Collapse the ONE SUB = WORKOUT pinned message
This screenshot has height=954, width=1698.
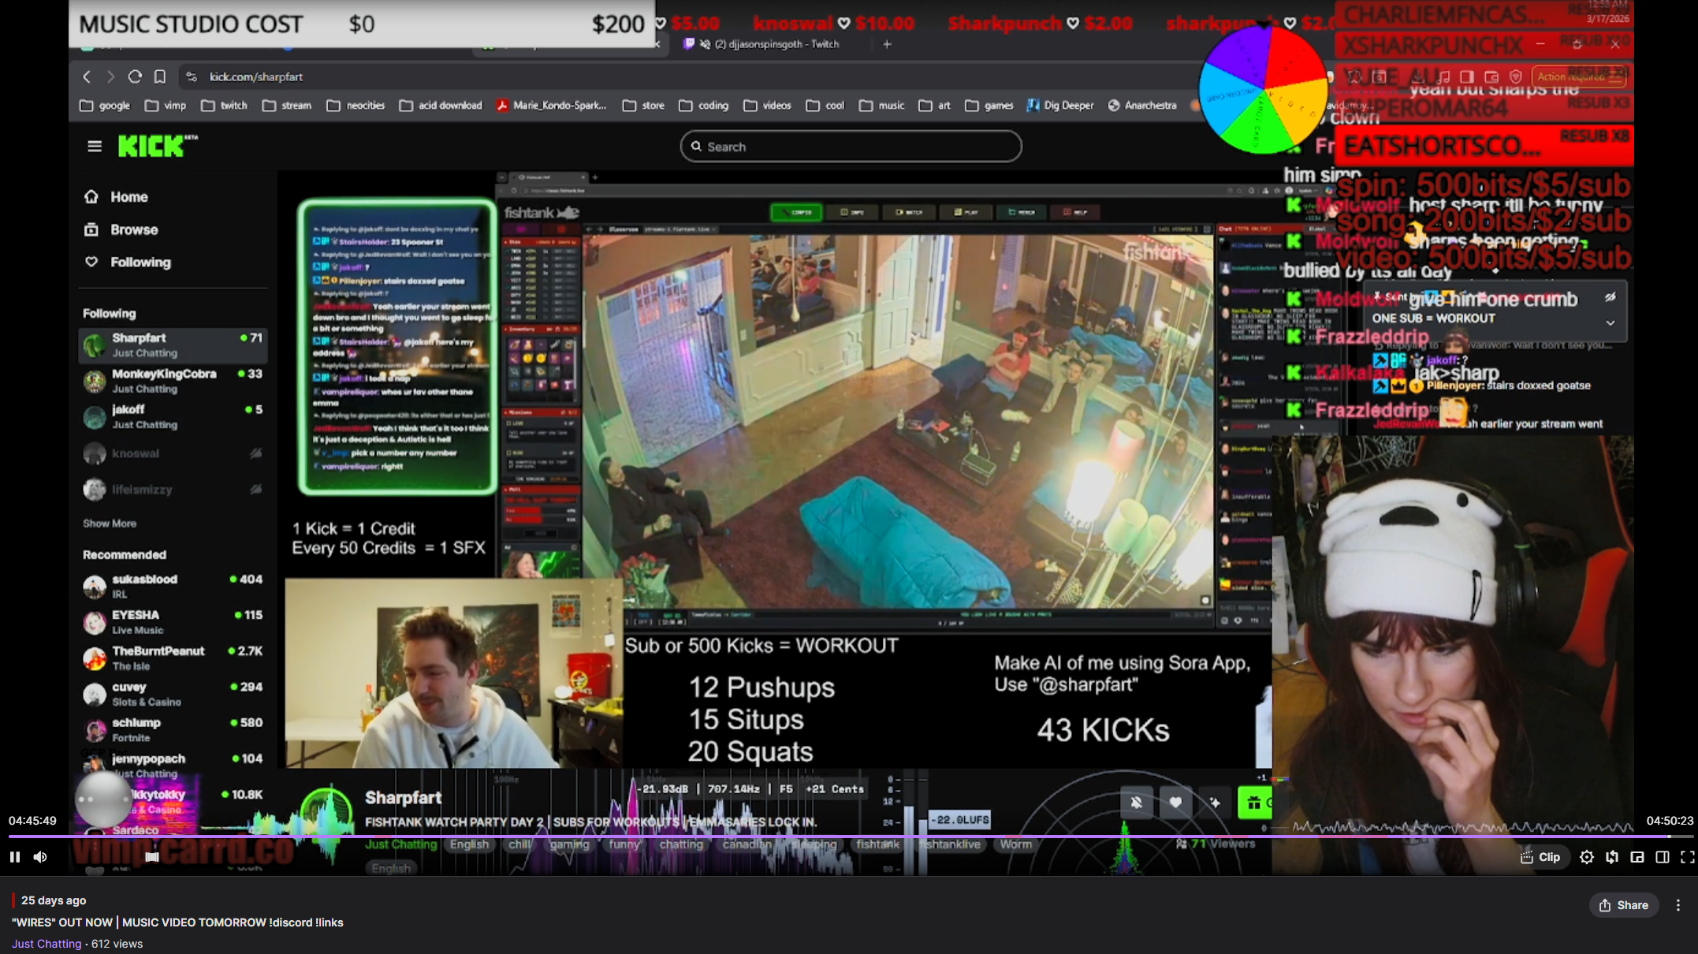coord(1610,322)
